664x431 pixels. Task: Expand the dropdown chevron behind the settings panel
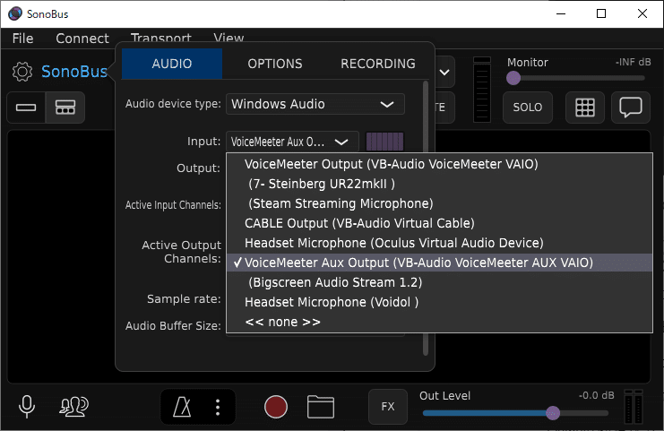[444, 72]
